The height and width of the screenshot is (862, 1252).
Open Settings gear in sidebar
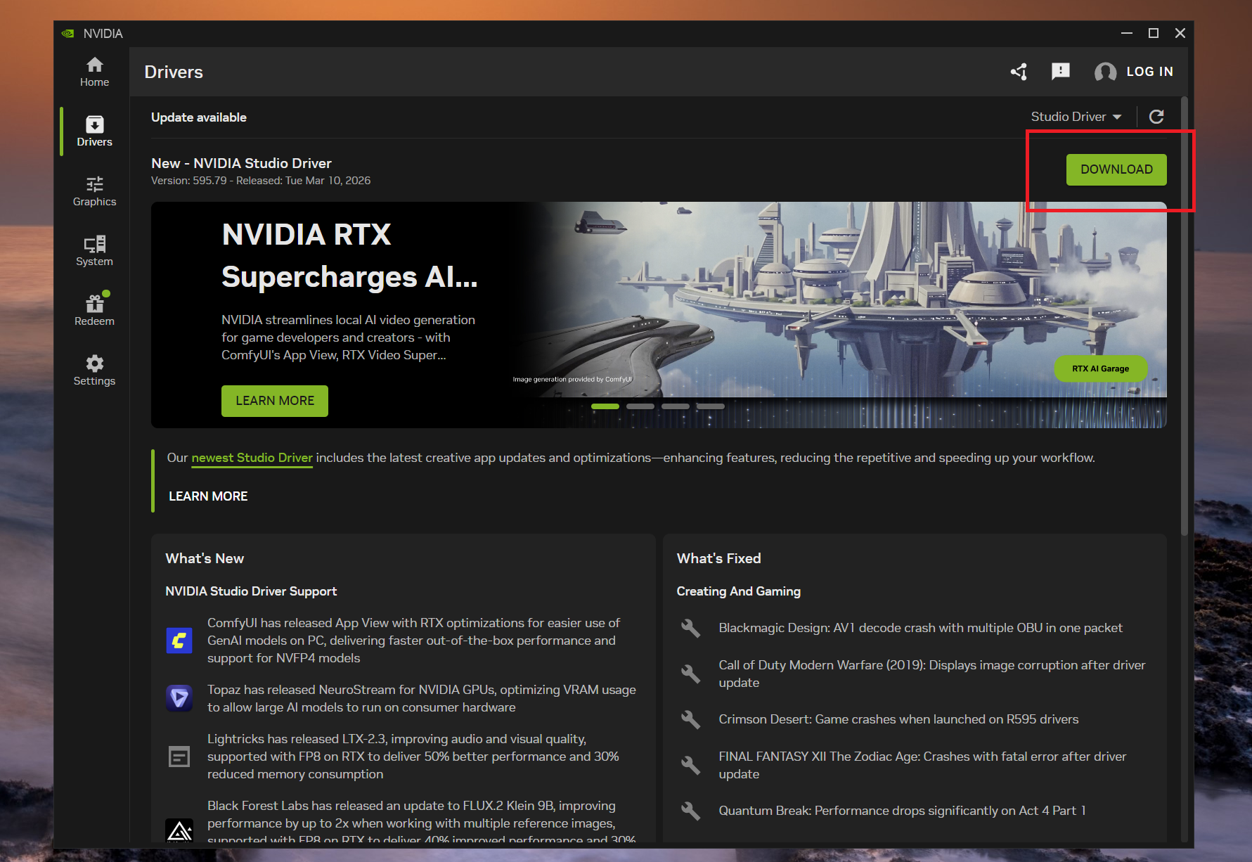[x=94, y=371]
